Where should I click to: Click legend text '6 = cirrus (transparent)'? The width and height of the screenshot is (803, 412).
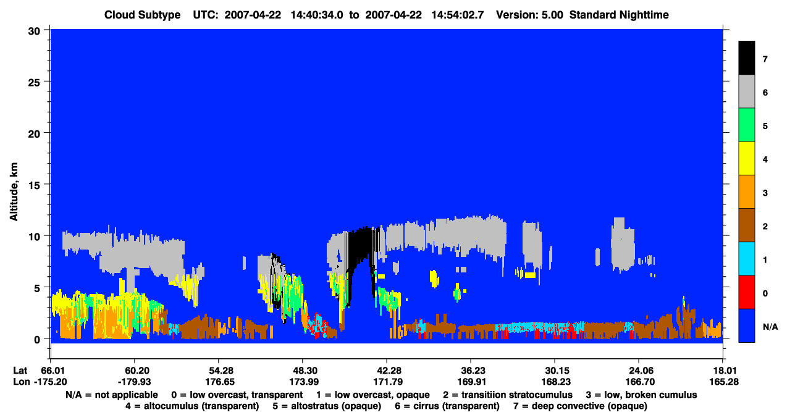[x=447, y=406]
